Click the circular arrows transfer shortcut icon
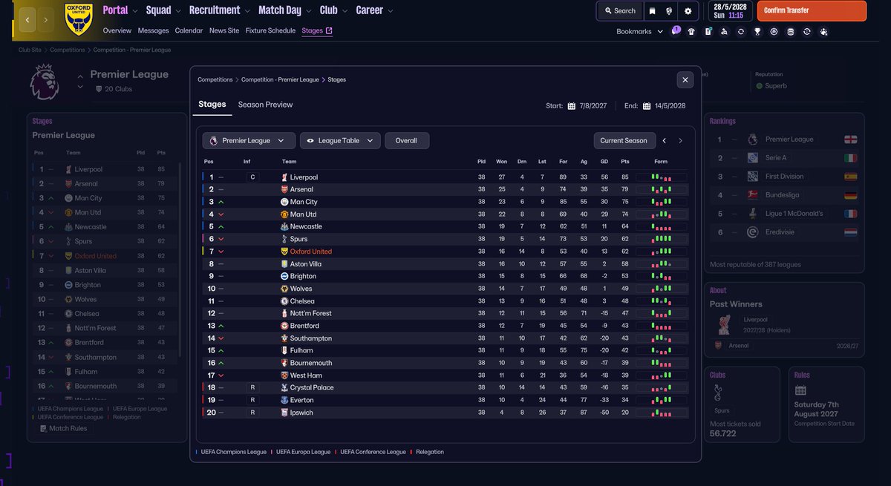 [740, 32]
